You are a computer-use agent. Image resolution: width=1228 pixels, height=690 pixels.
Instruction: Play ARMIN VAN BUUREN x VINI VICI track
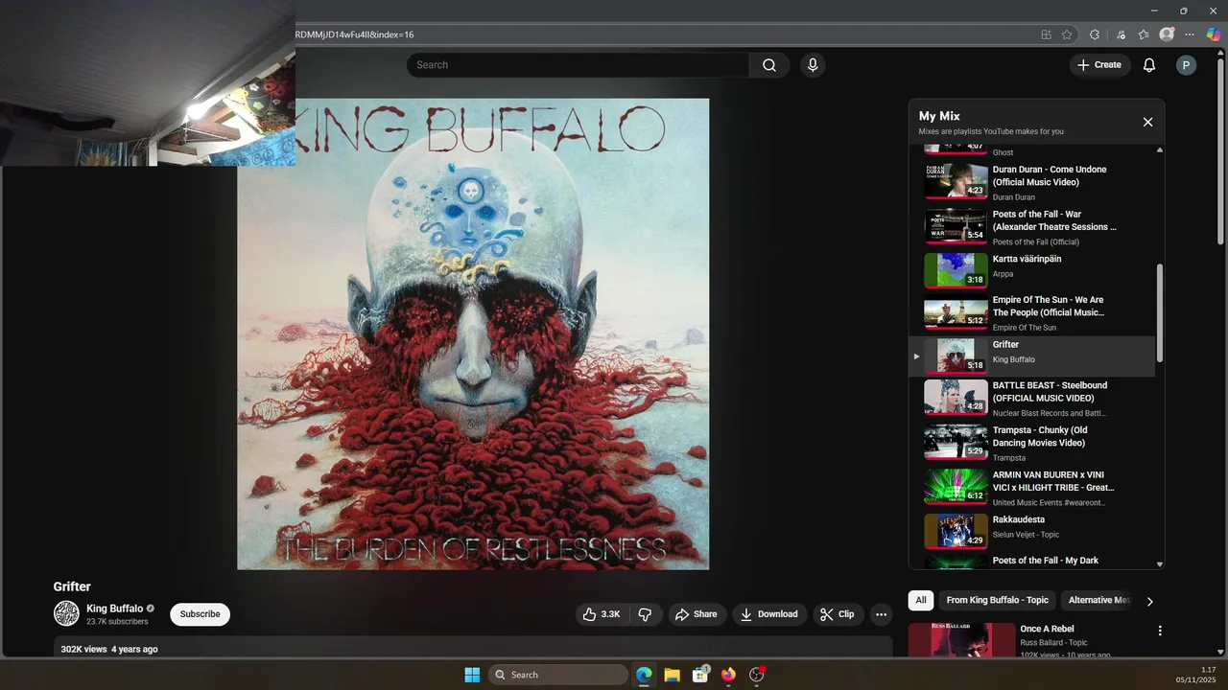click(x=1032, y=489)
